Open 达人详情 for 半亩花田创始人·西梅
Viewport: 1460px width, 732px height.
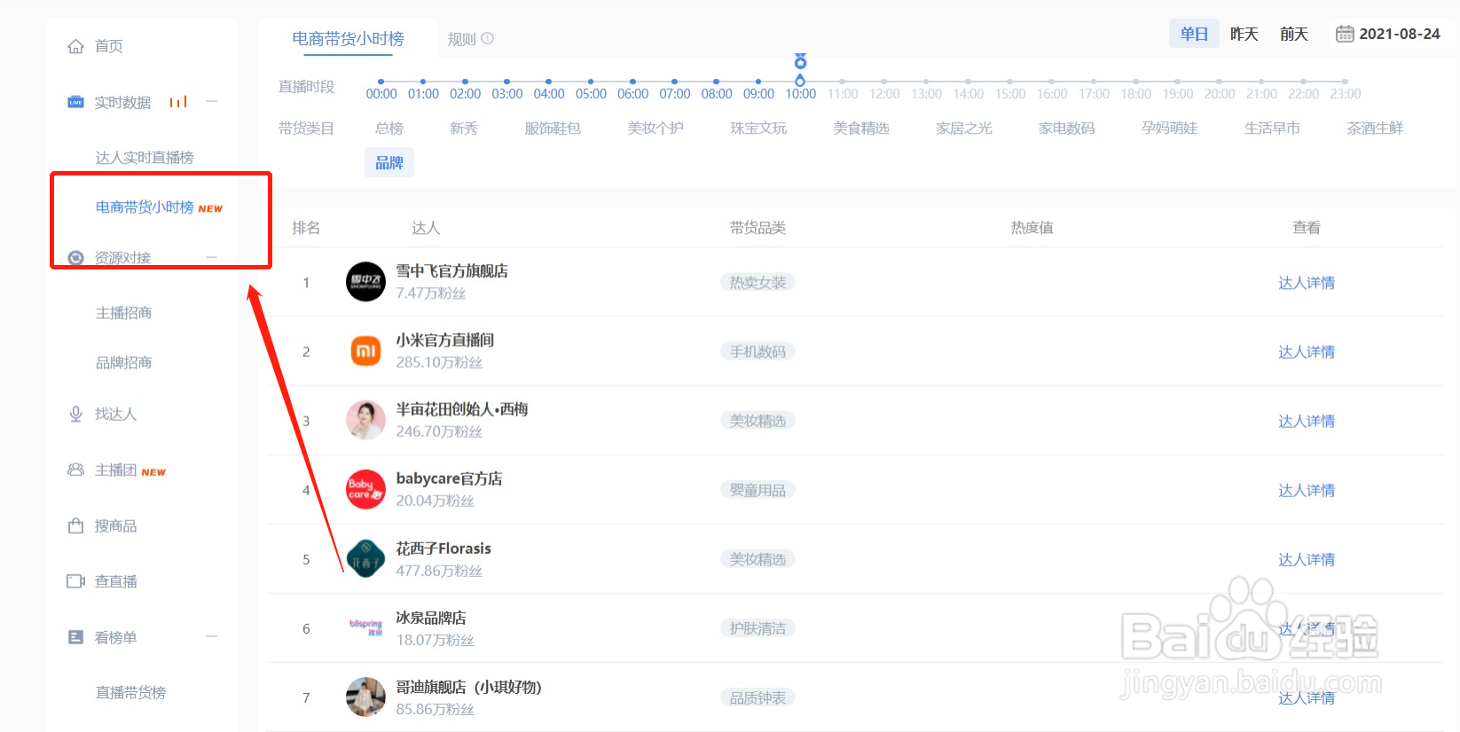pyautogui.click(x=1306, y=421)
